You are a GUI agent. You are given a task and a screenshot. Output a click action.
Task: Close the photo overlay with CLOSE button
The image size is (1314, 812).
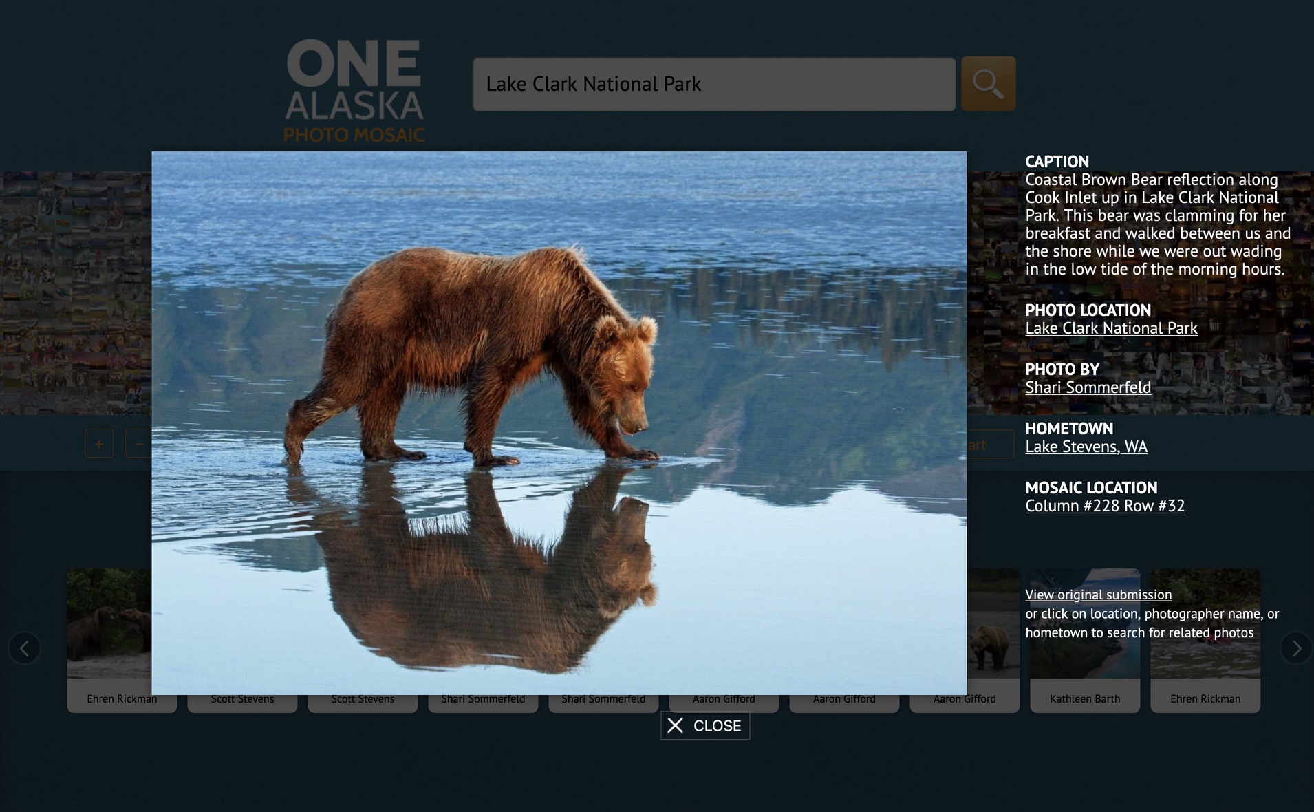705,726
